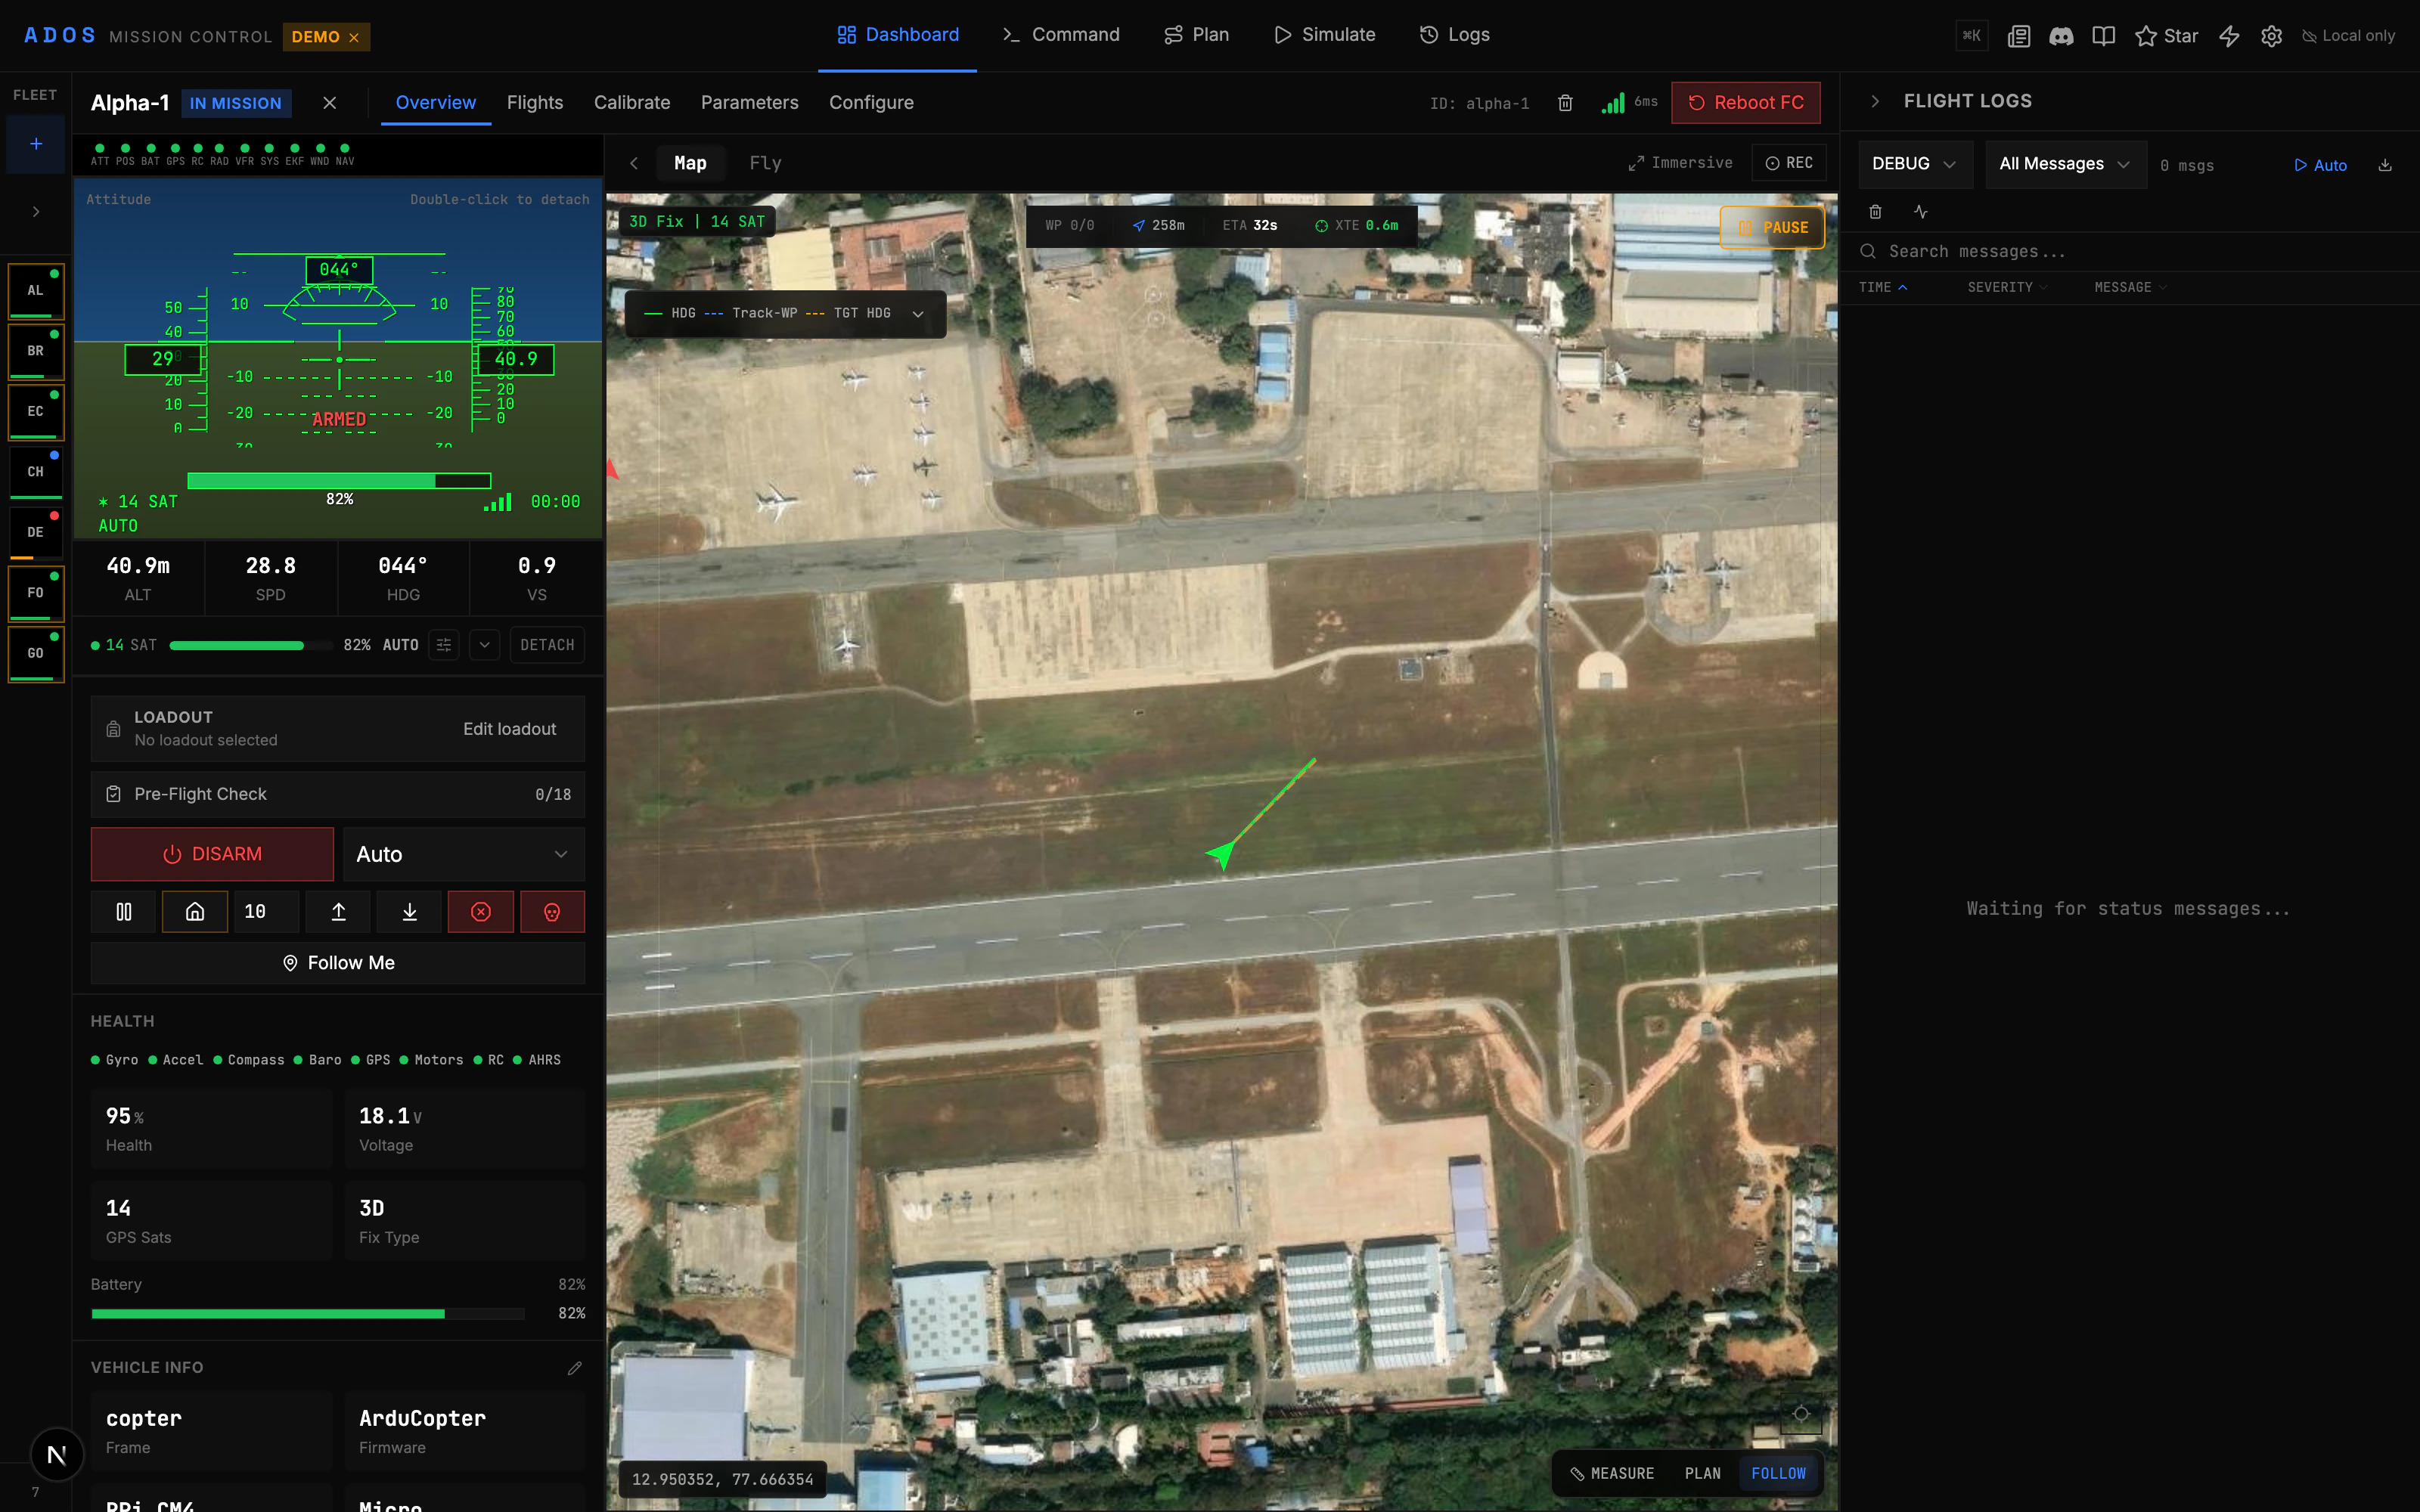Open the Auto flight mode dropdown
This screenshot has width=2420, height=1512.
tap(464, 854)
